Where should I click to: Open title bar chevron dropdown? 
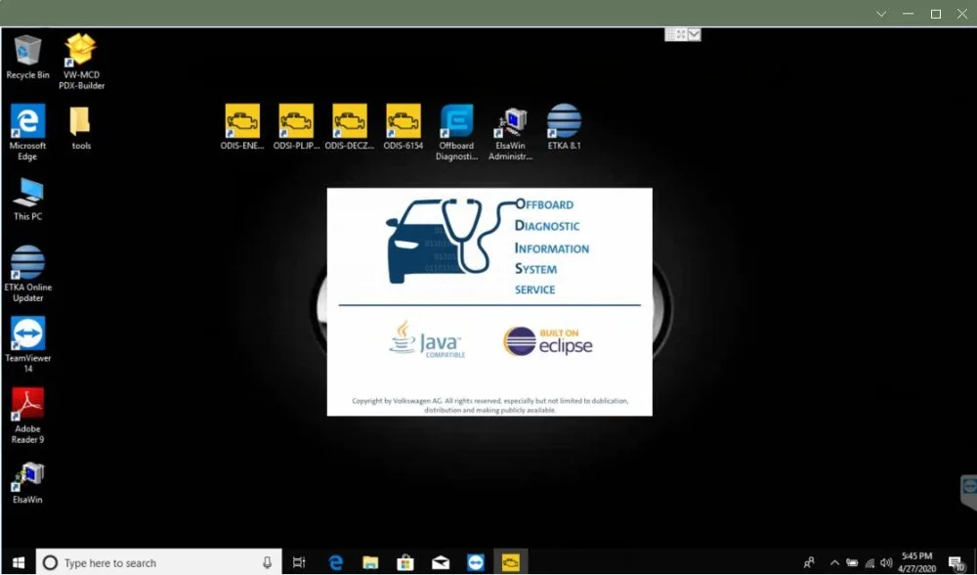point(881,14)
